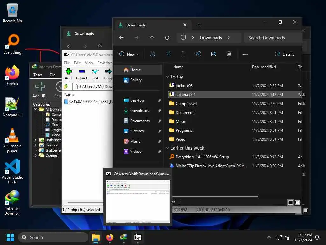Switch to details list view icon in Explorer
326x245 pixels.
(290, 203)
